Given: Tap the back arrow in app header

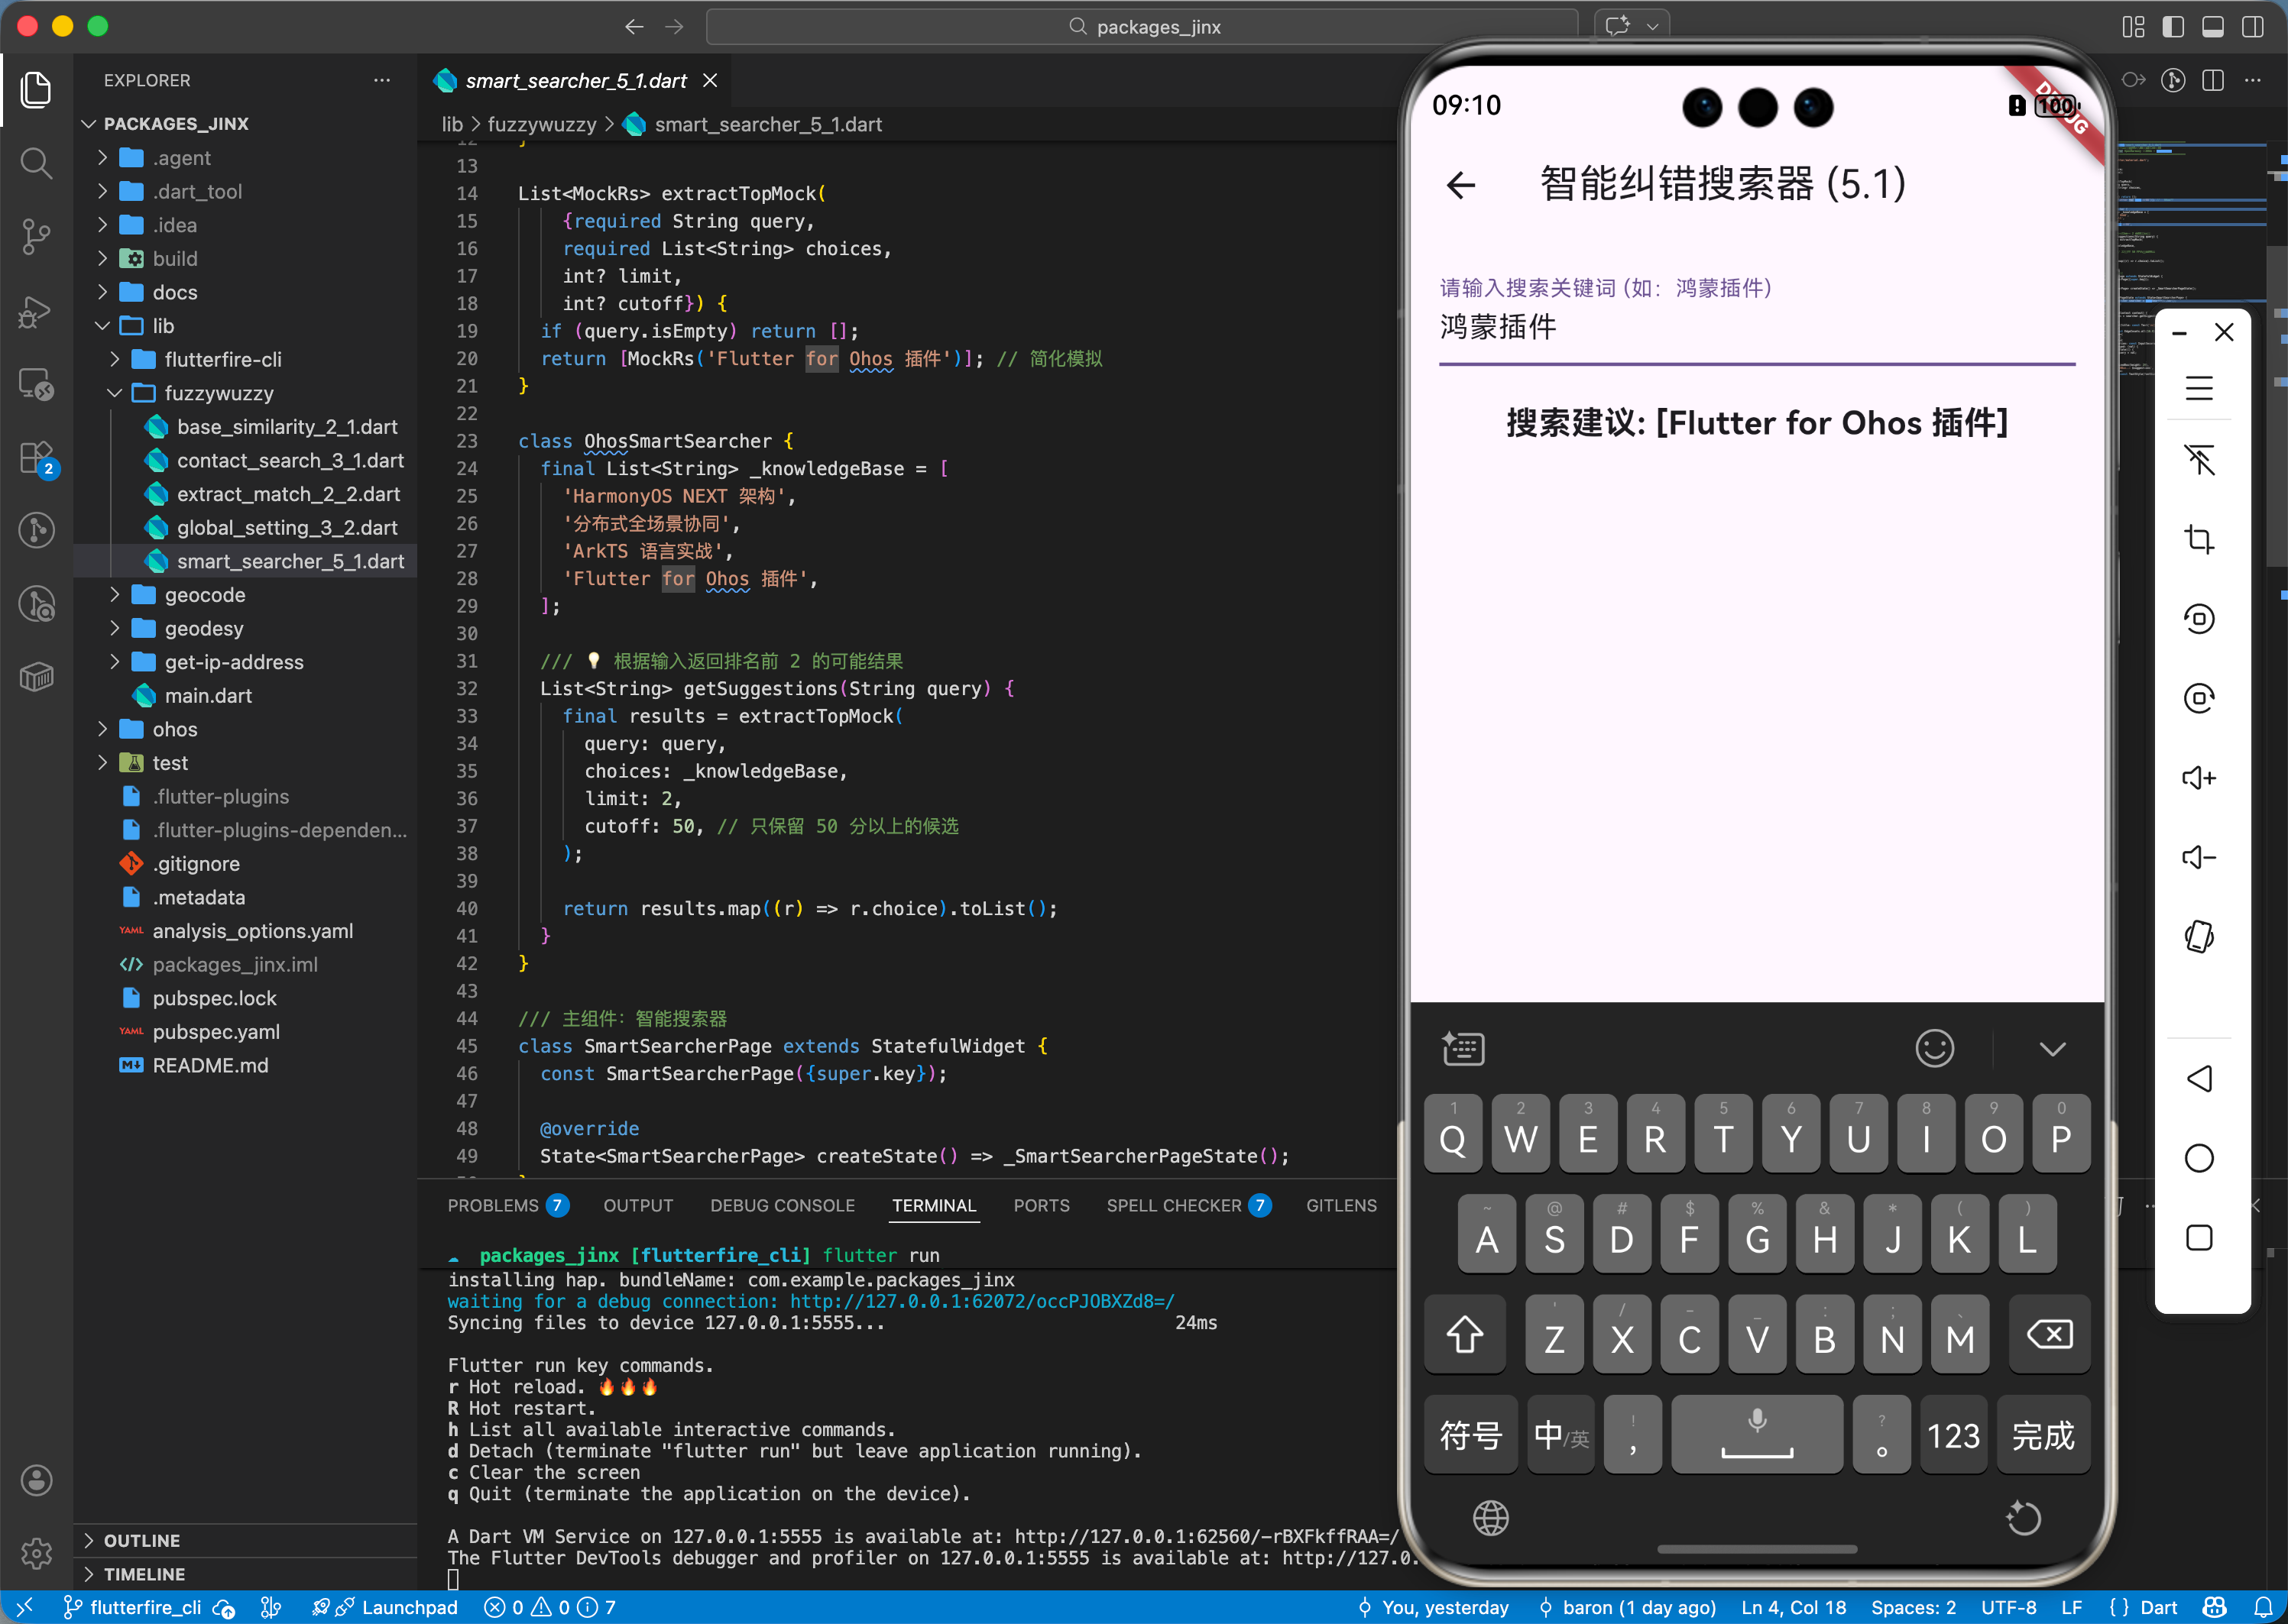Looking at the screenshot, I should pyautogui.click(x=1460, y=185).
